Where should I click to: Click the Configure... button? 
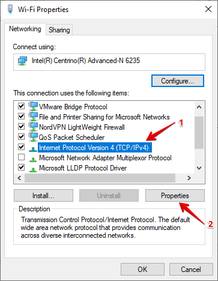tap(178, 81)
